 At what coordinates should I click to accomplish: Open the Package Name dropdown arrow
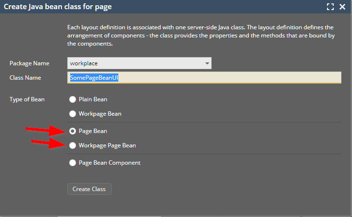point(207,63)
